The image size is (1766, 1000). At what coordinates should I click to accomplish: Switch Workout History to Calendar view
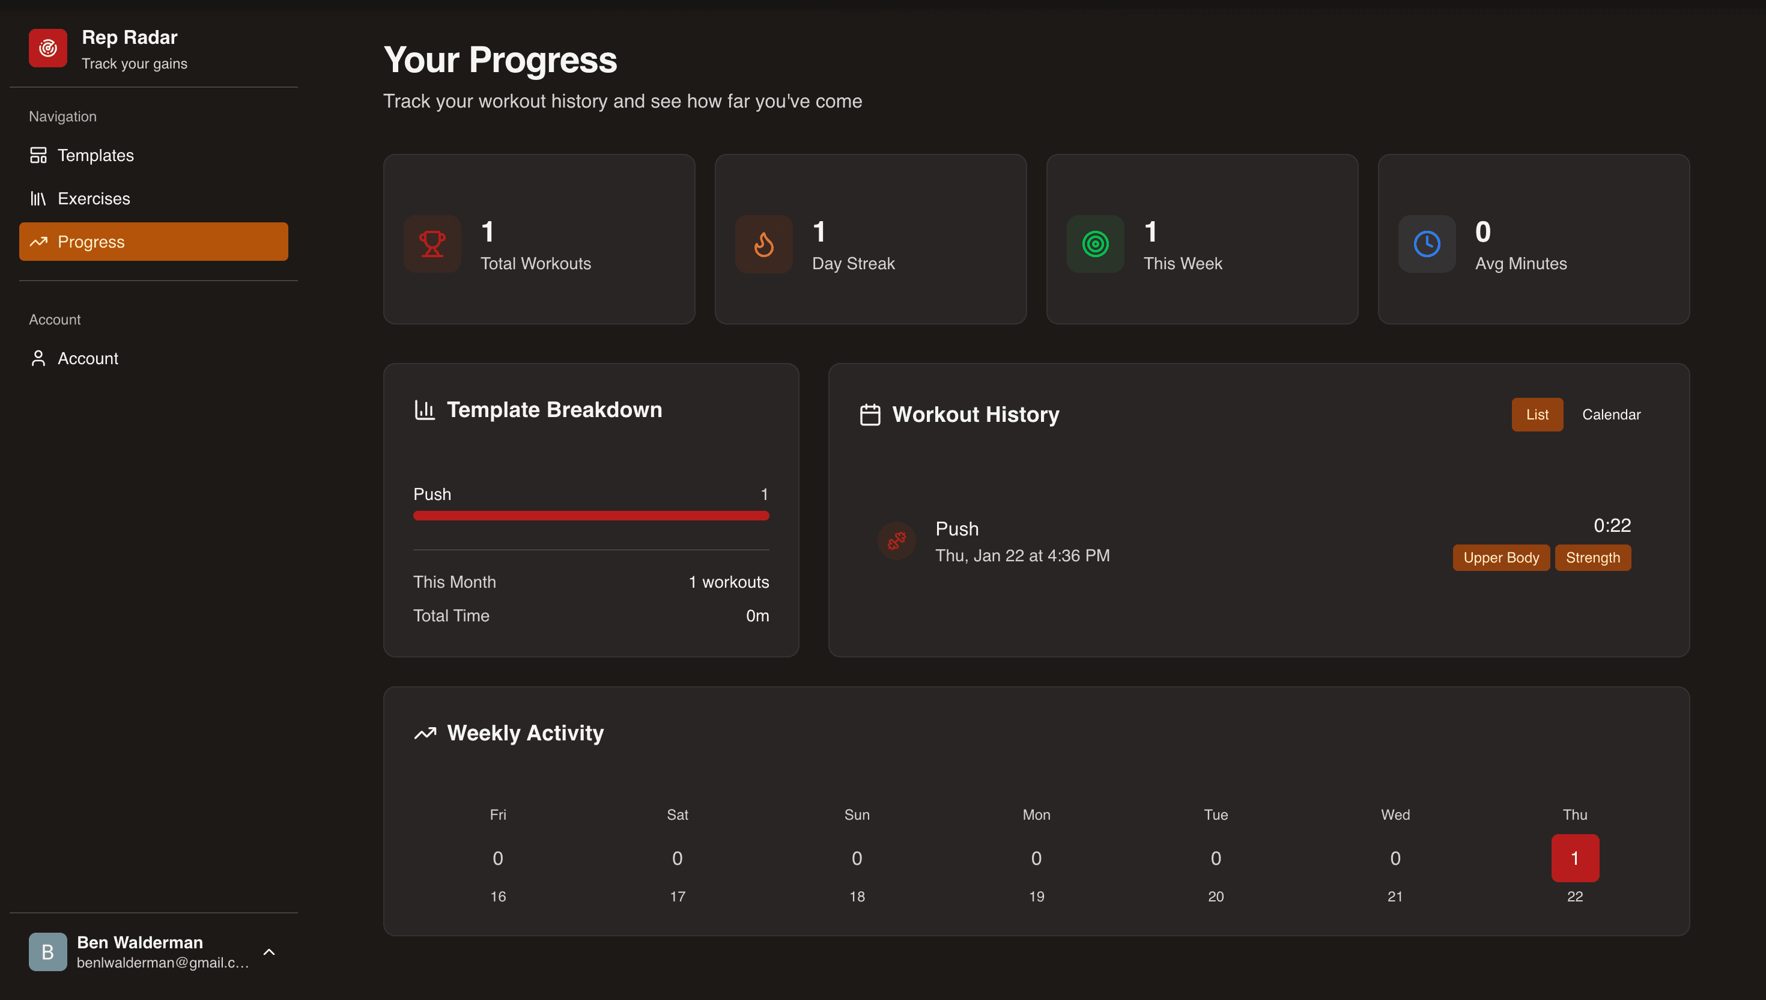click(1612, 415)
